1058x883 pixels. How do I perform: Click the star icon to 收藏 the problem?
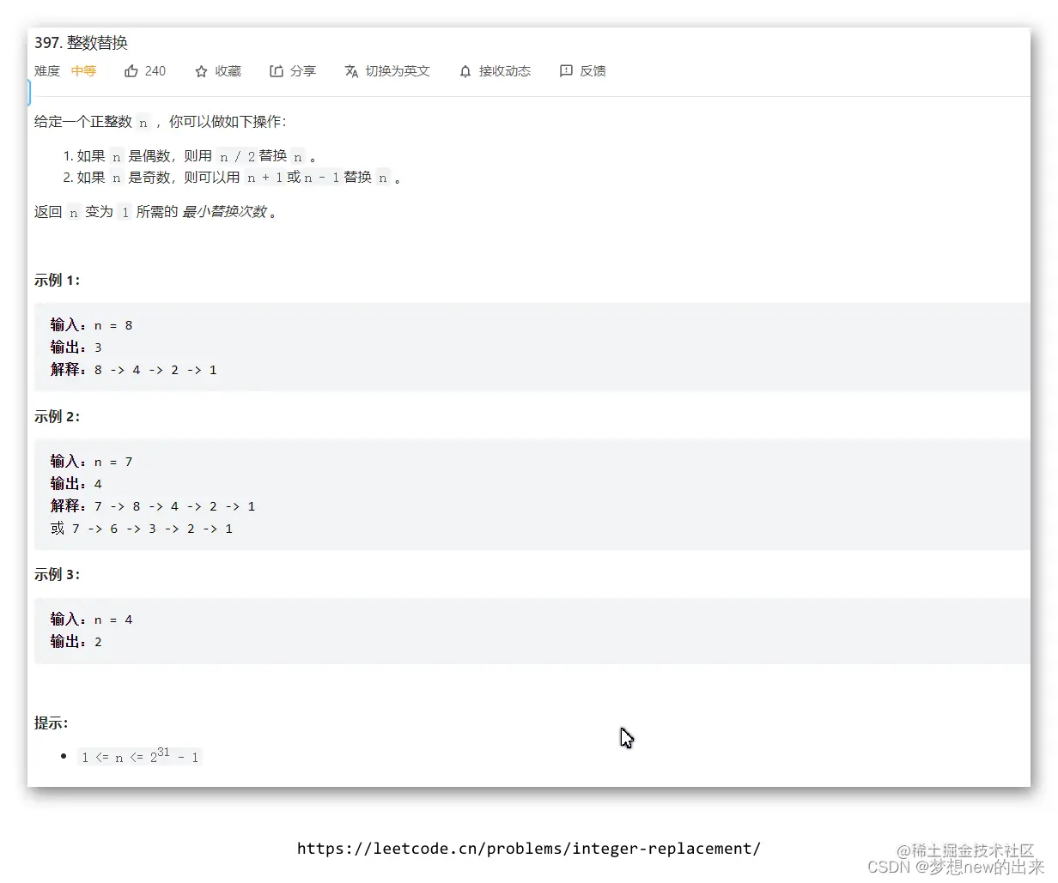[x=200, y=71]
